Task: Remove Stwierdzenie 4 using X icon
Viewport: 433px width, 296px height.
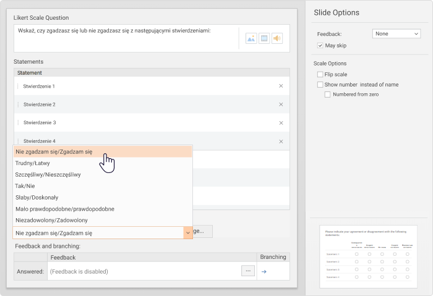Action: click(281, 141)
